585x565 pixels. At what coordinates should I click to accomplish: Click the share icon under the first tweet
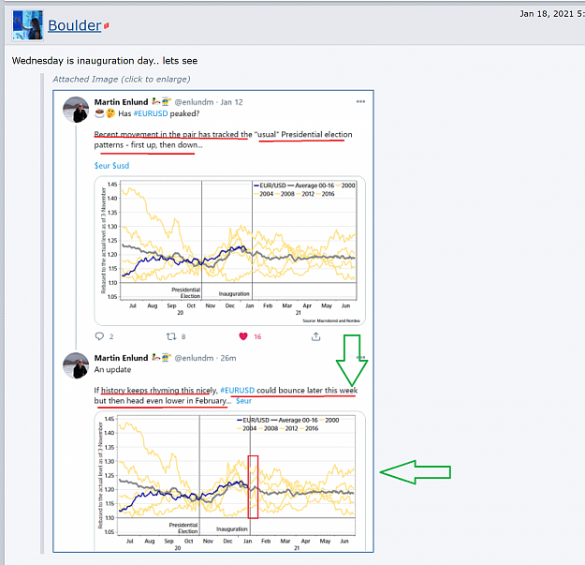pos(315,336)
